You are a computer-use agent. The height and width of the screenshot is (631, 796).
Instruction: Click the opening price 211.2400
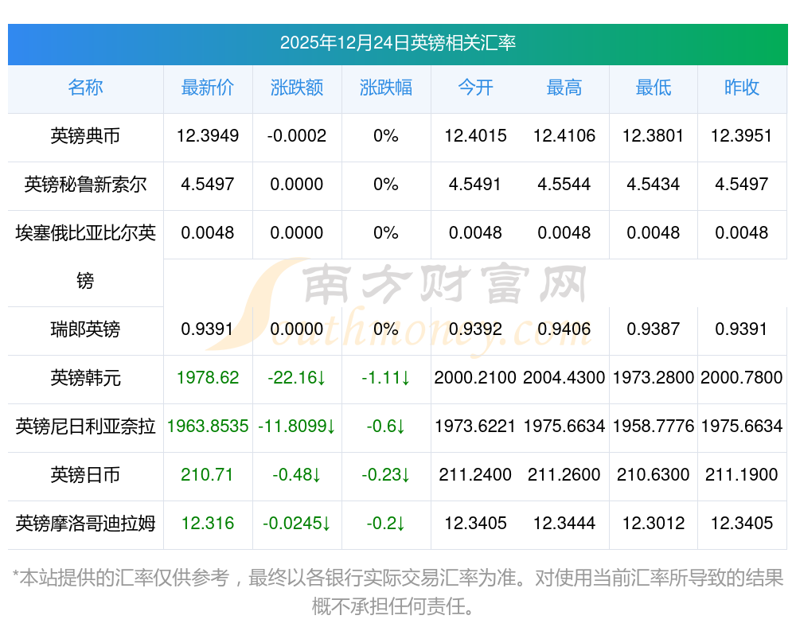click(x=475, y=475)
